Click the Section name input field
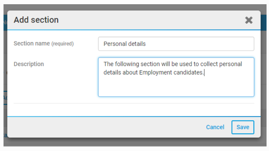Viewport: 269px width, 151px height. 176,44
